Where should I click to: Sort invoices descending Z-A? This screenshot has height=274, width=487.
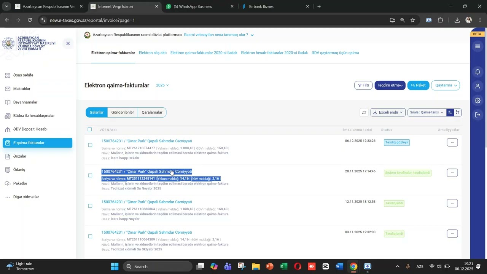tap(458, 112)
